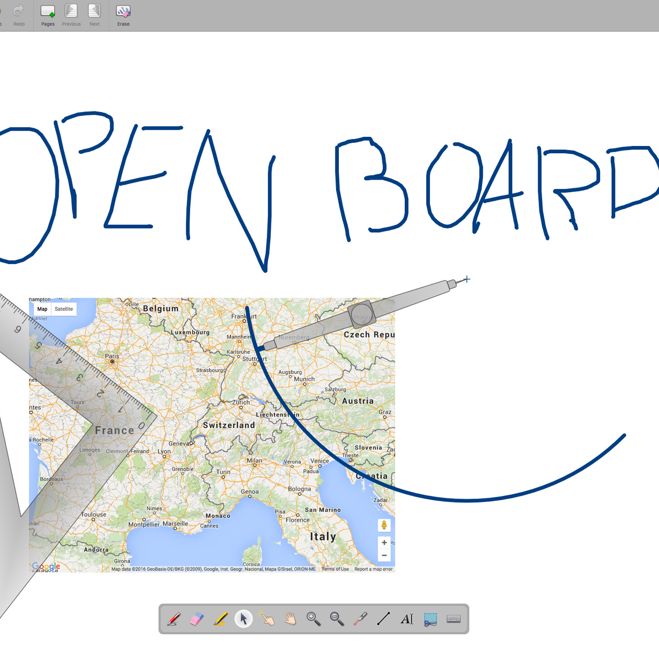Viewport: 659px width, 659px height.
Task: Open the map's Terms of Use link
Action: pos(335,569)
